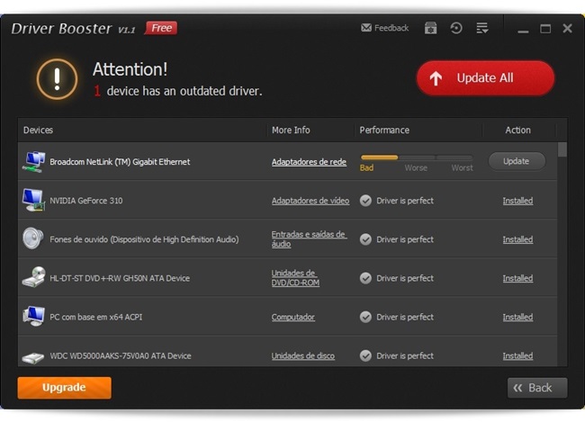Click the Broadcom network adapter device icon
585x423 pixels.
(x=33, y=162)
